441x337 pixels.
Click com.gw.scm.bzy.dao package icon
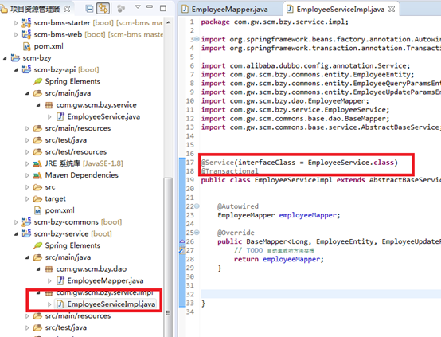(x=49, y=269)
